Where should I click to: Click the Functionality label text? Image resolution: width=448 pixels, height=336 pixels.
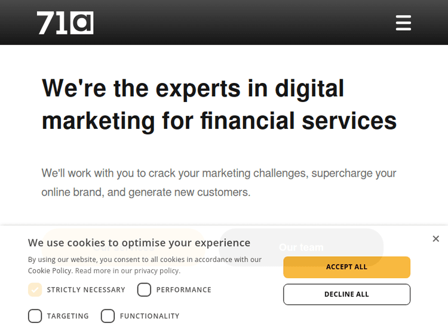point(149,316)
